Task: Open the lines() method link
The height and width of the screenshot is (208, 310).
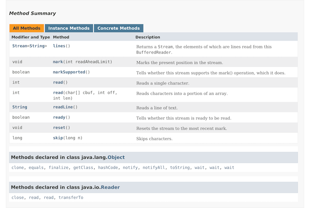Action: pos(59,46)
